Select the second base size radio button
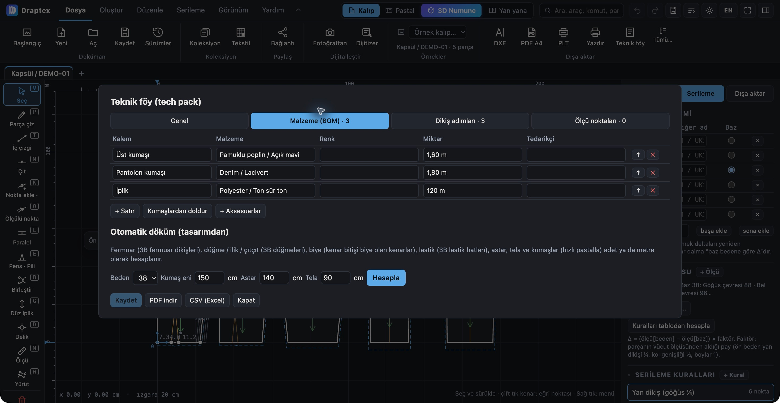The height and width of the screenshot is (403, 780). (x=731, y=155)
